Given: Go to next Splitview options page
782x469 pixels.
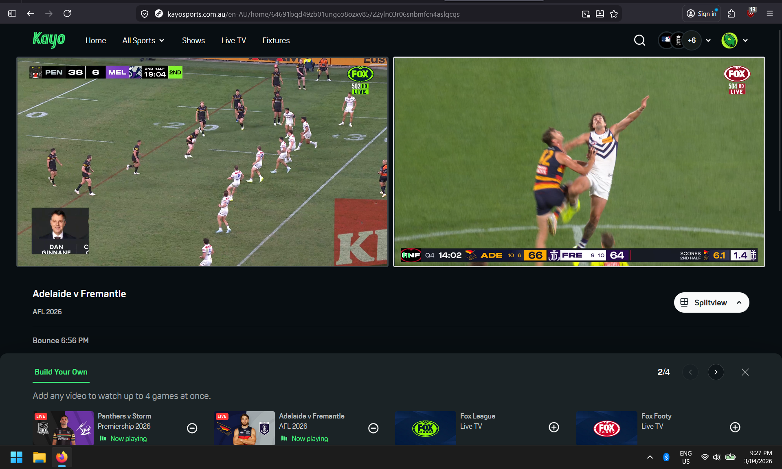Looking at the screenshot, I should tap(716, 372).
